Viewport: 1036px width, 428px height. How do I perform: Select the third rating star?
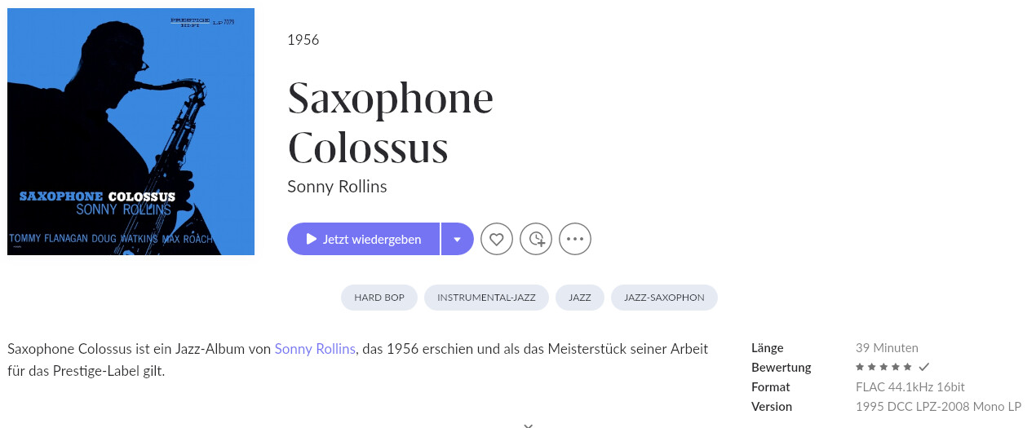[x=884, y=368]
